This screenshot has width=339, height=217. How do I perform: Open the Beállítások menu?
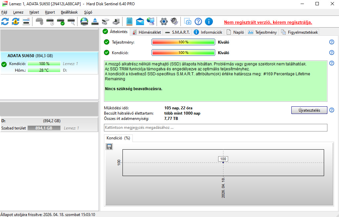tap(69, 12)
